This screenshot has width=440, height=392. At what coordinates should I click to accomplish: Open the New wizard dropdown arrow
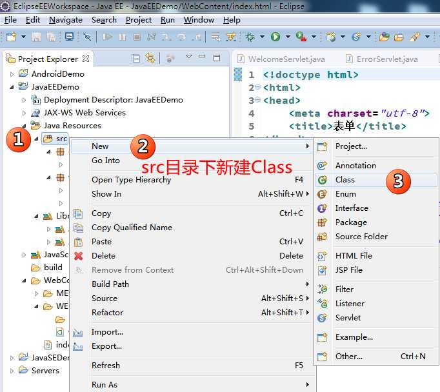[x=24, y=37]
